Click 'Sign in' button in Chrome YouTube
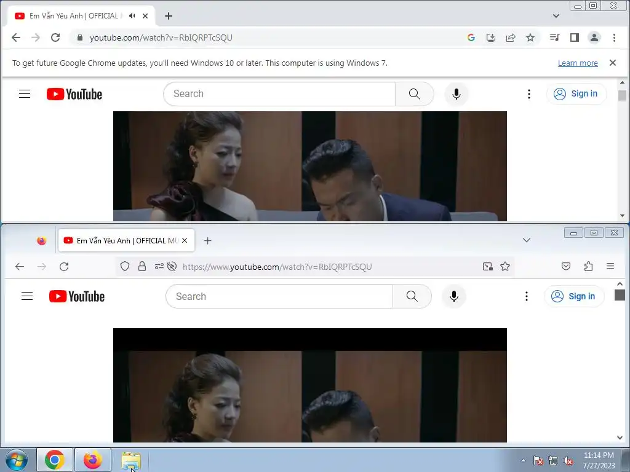 576,94
